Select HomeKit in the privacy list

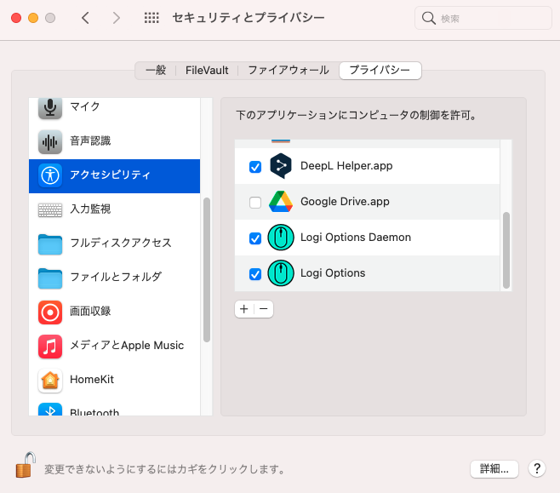(114, 381)
